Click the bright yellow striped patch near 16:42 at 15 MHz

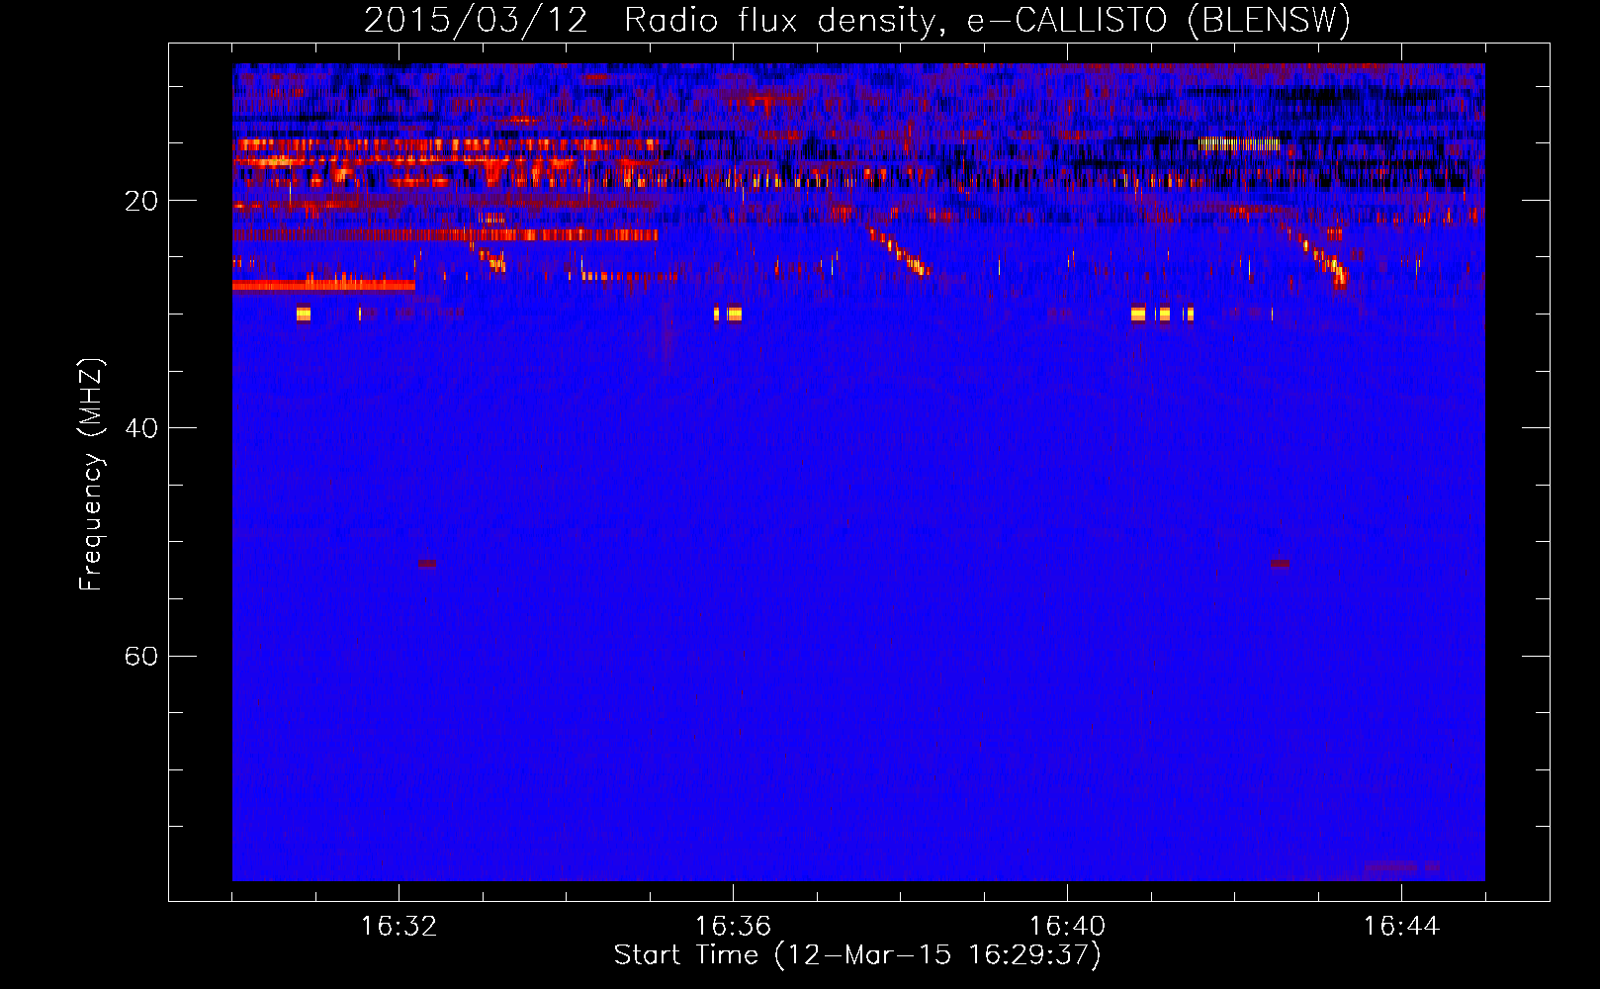pos(1238,143)
